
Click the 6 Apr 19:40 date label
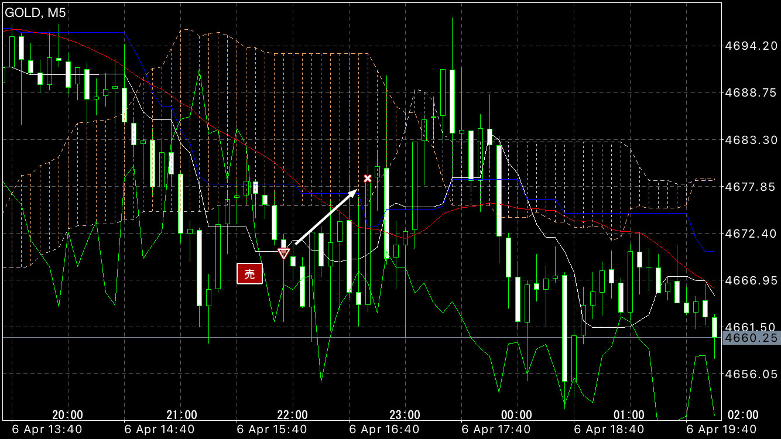[x=721, y=430]
